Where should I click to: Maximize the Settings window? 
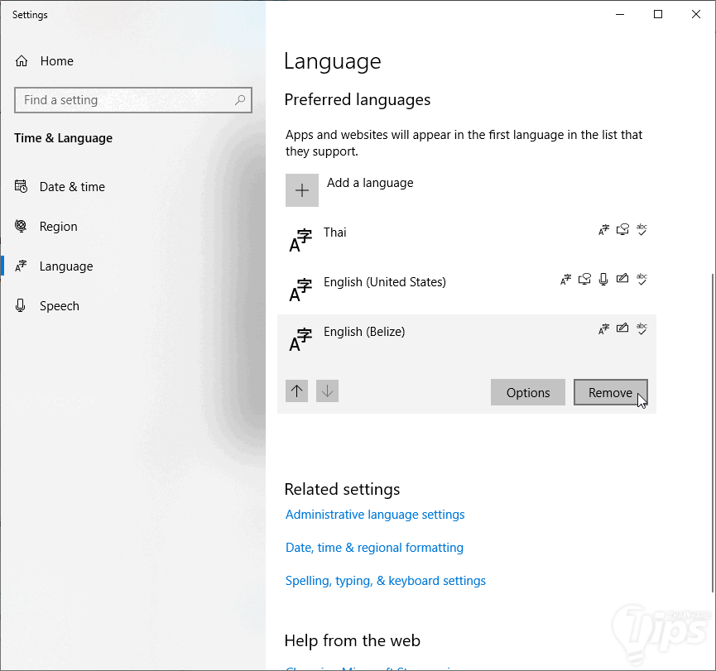658,14
